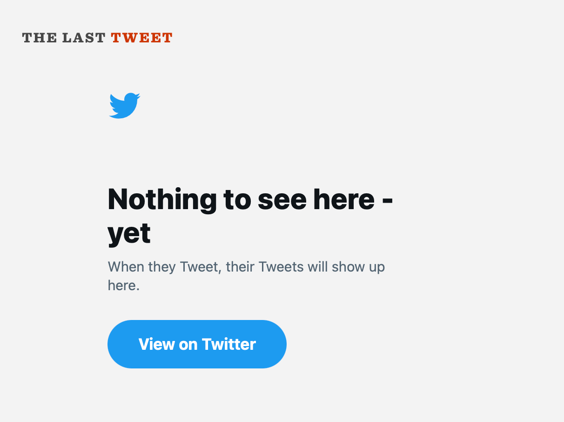Click the gray THE LAST logo text
The width and height of the screenshot is (564, 422).
click(64, 38)
